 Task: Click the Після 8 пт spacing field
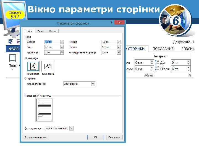coord(179,69)
